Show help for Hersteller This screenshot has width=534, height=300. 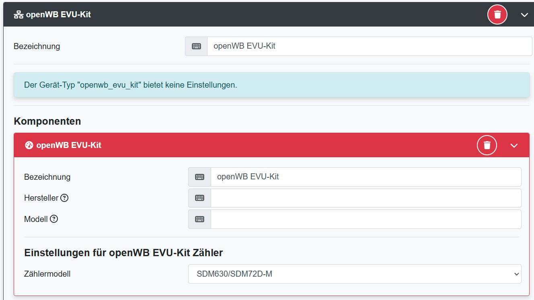coord(64,198)
